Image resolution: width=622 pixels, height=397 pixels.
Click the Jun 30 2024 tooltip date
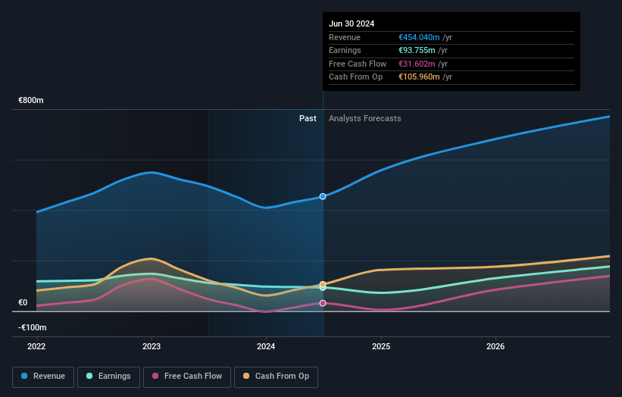tap(352, 23)
